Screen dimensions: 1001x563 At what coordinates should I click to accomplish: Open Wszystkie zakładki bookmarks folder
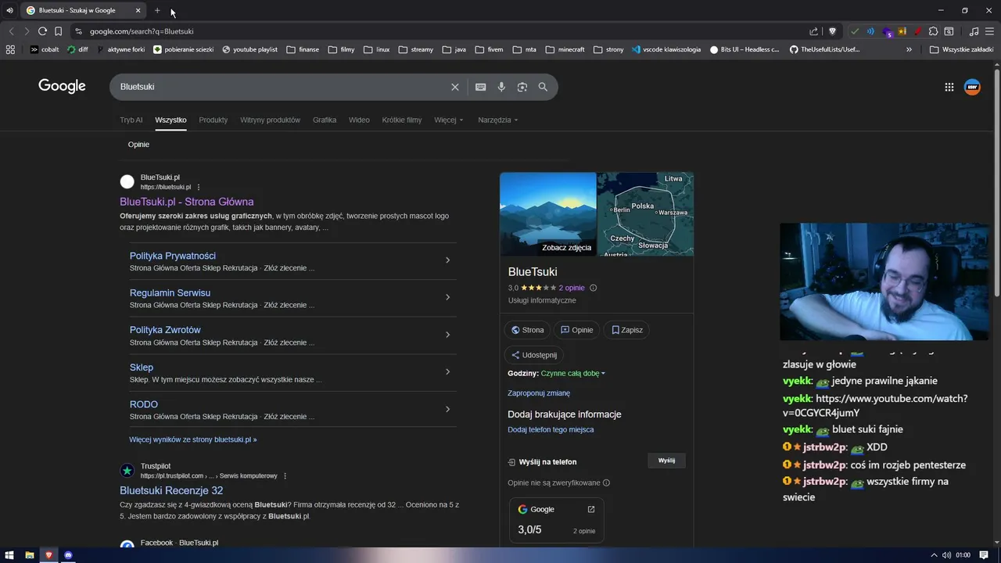click(x=961, y=49)
